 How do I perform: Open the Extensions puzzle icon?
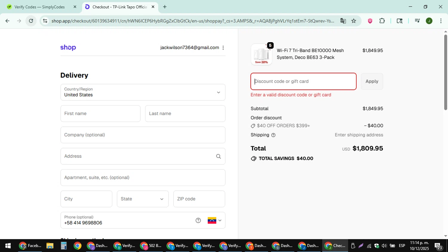(x=382, y=21)
